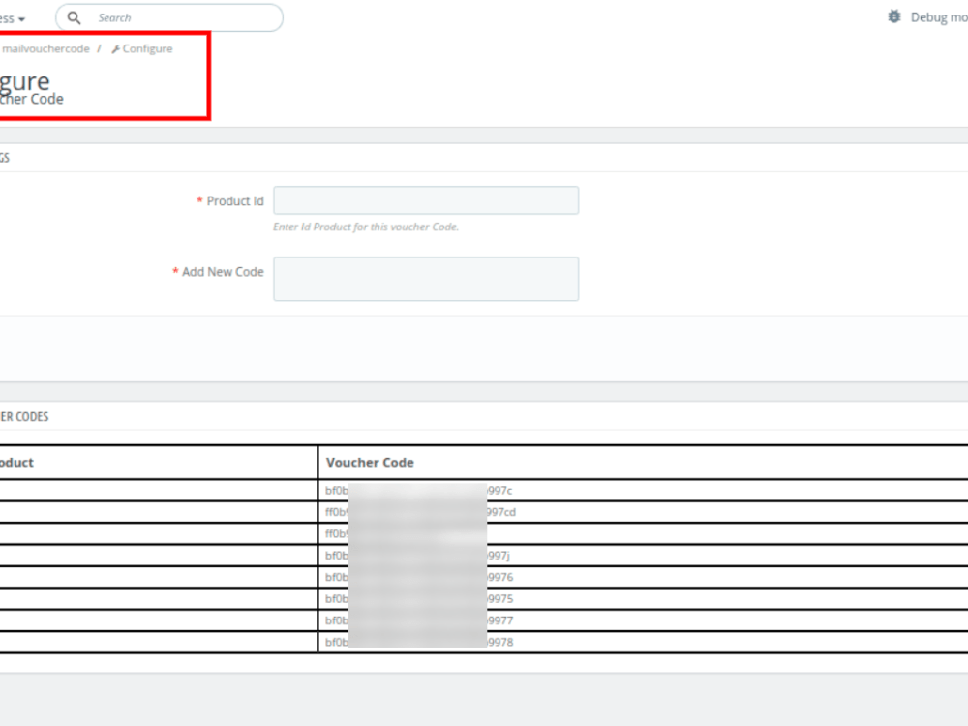The width and height of the screenshot is (968, 726).
Task: Click the Configure breadcrumb link
Action: 146,47
